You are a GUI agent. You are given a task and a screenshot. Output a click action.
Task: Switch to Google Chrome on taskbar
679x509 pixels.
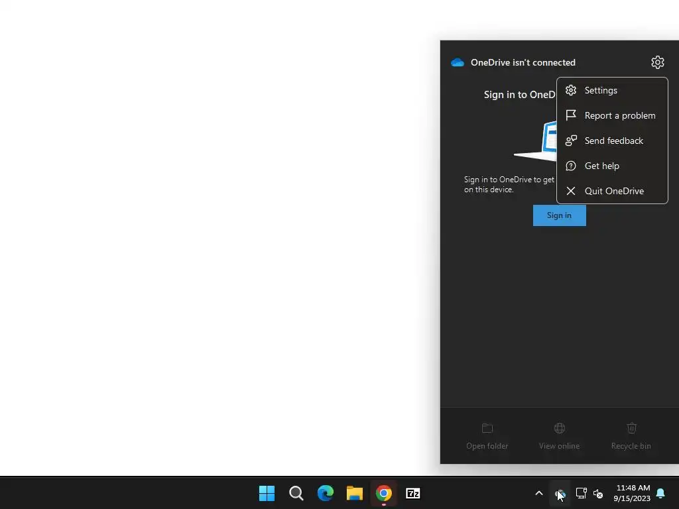[x=384, y=493]
